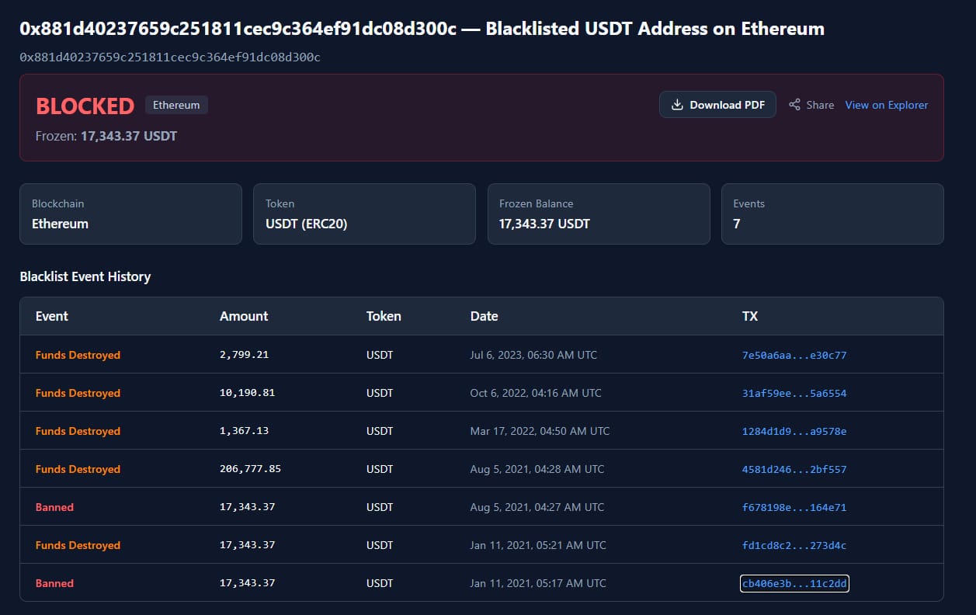Screen dimensions: 976x615
Task: Click the Token USDT (ERC20) card
Action: (x=364, y=214)
